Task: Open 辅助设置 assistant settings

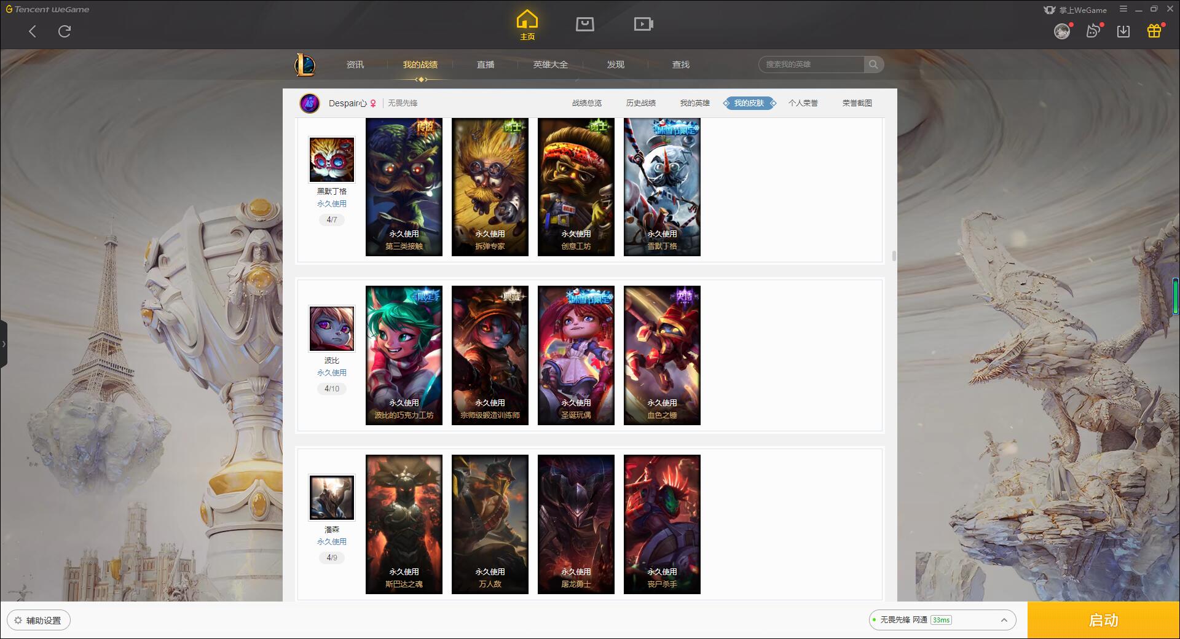Action: point(39,621)
